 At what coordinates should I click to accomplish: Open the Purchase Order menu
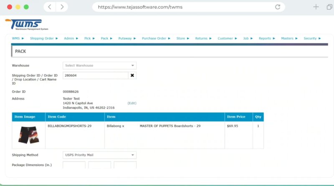point(156,38)
